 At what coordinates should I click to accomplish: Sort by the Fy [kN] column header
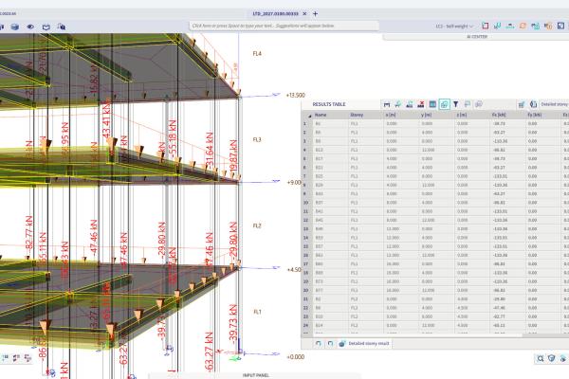coord(542,115)
